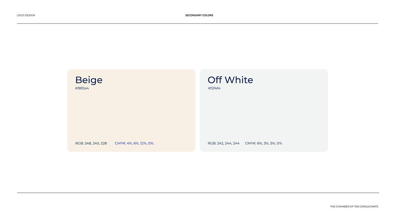Click the word White in Off White

click(239, 80)
